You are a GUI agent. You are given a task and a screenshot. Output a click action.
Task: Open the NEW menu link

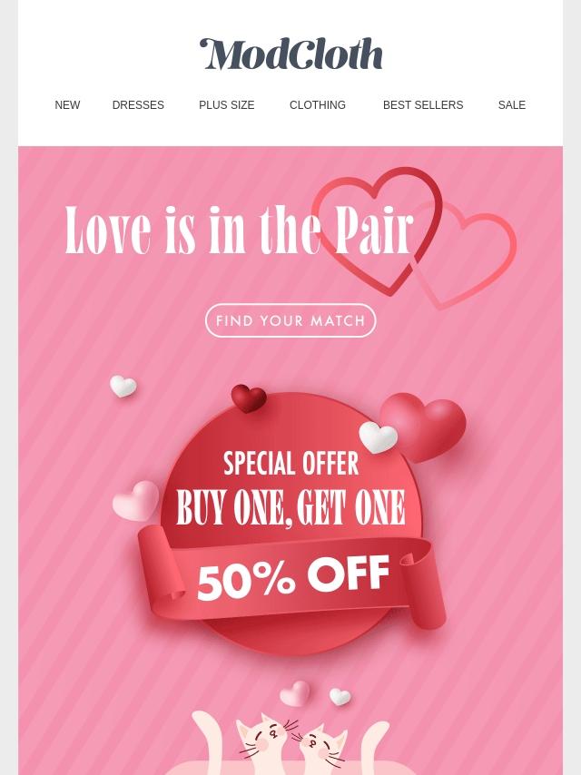click(67, 104)
